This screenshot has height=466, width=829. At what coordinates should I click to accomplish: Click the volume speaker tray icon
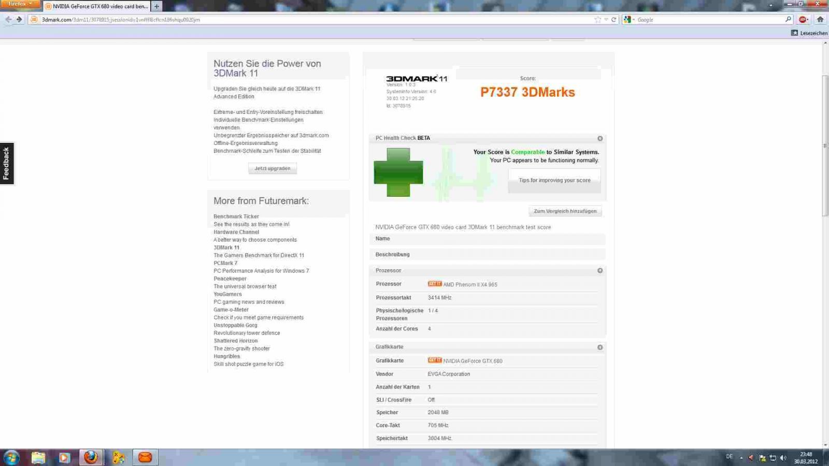(783, 458)
